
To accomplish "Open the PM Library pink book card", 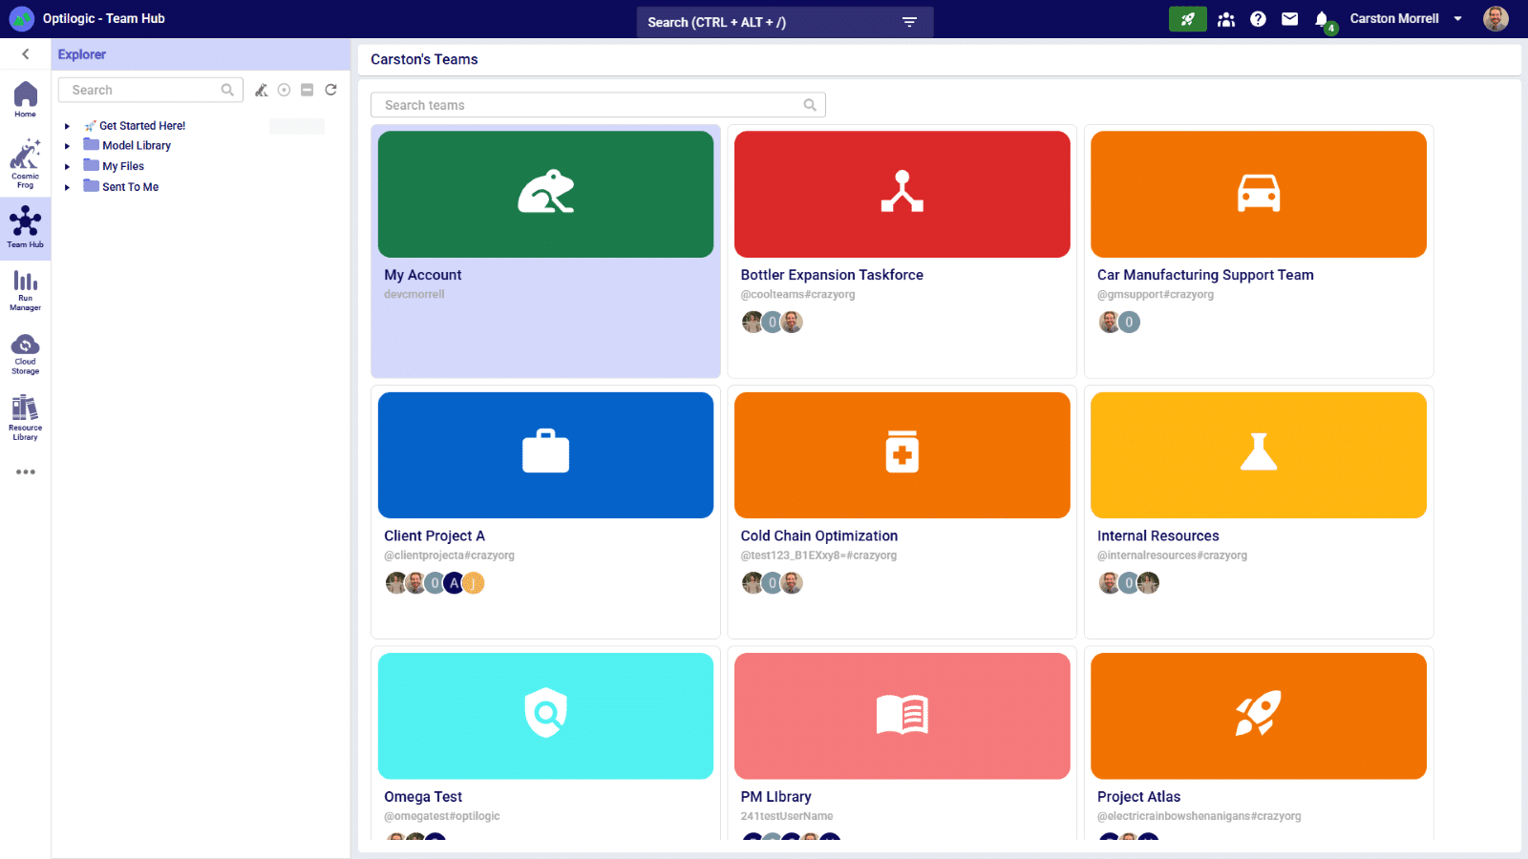I will pos(902,715).
